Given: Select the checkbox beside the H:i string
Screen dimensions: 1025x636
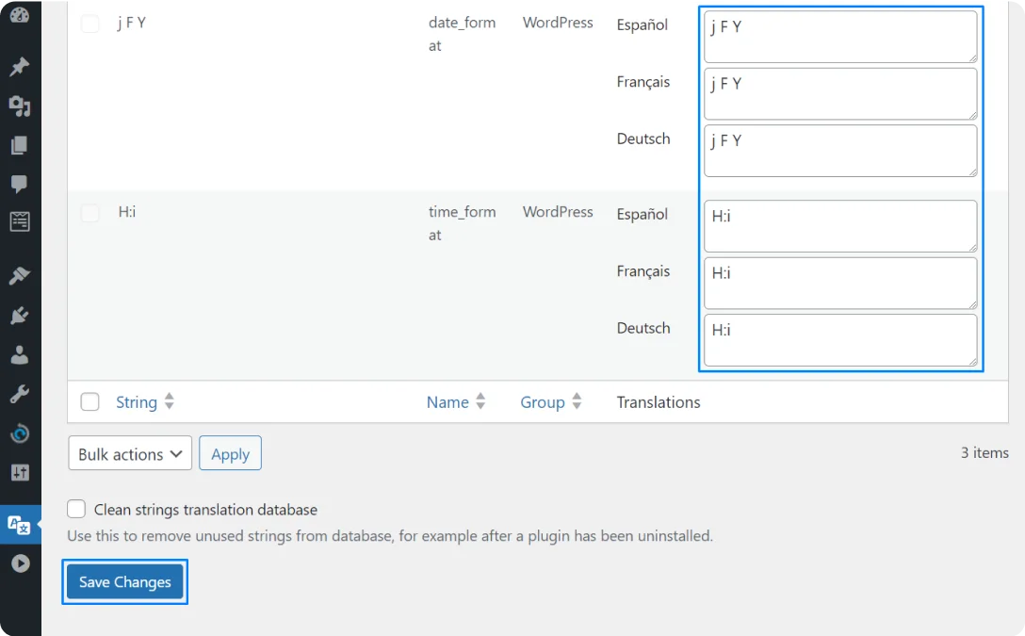Looking at the screenshot, I should (89, 213).
